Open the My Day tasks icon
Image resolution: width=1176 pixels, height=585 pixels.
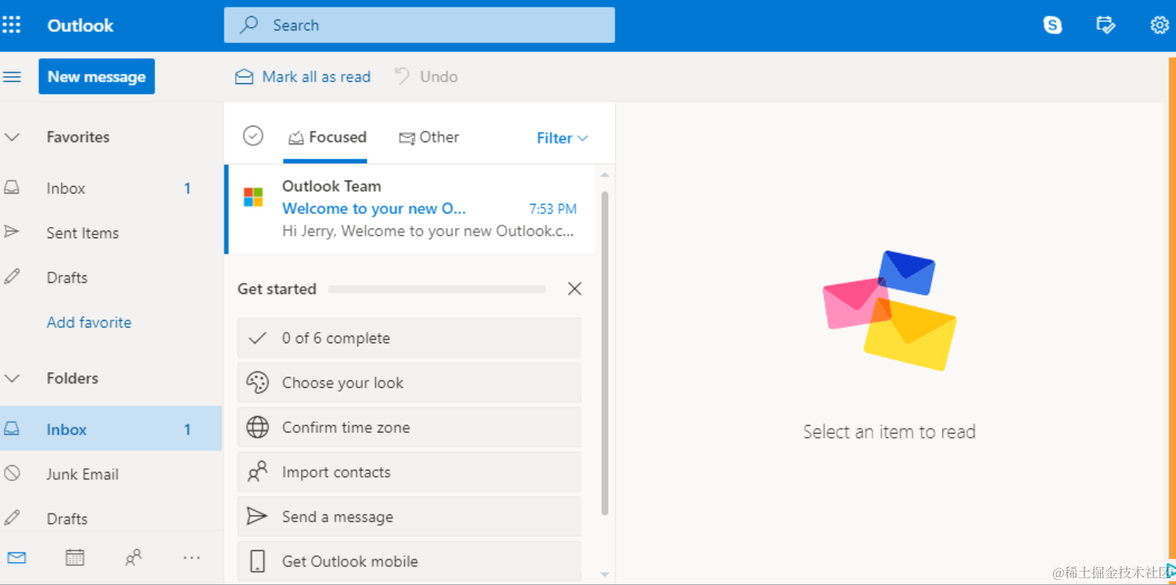click(1105, 25)
